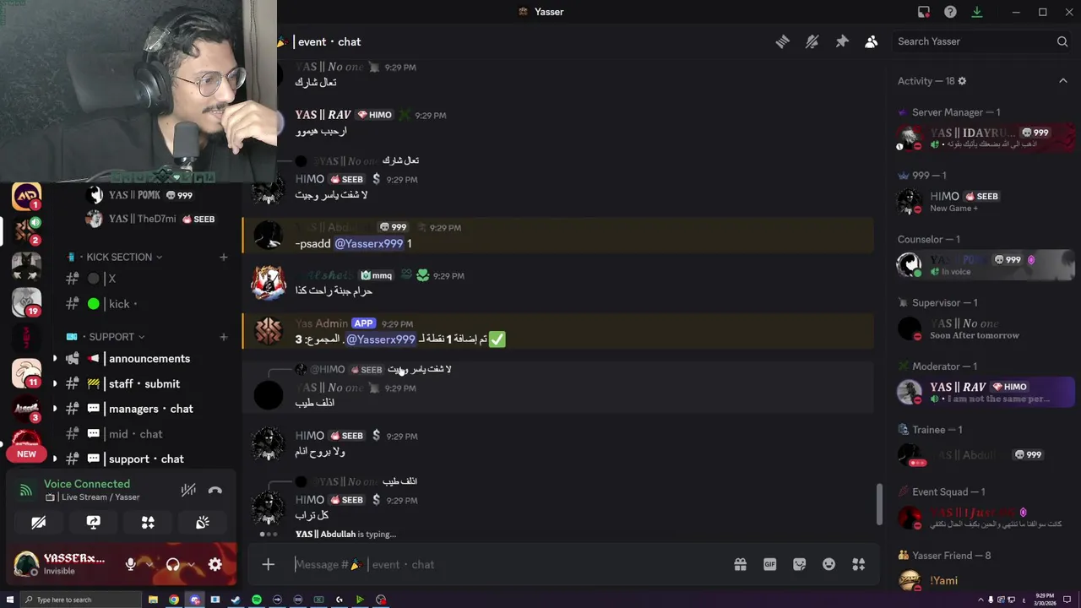Collapse the KICK SECTION category
The image size is (1081, 608).
124,257
